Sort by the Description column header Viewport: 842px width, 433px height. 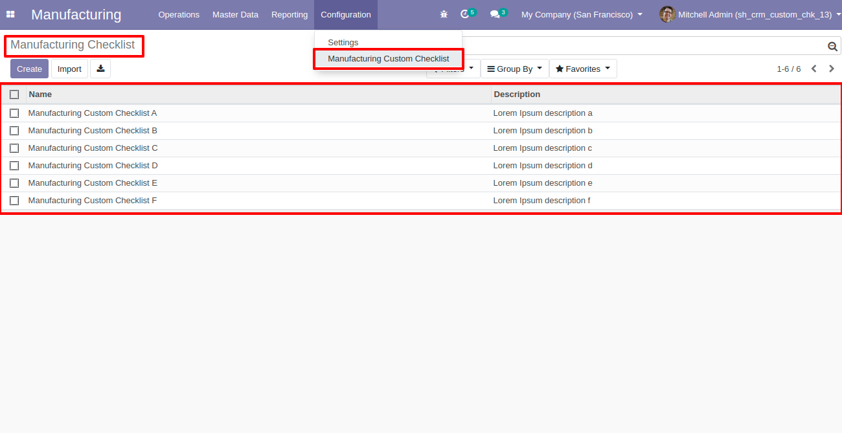tap(517, 94)
